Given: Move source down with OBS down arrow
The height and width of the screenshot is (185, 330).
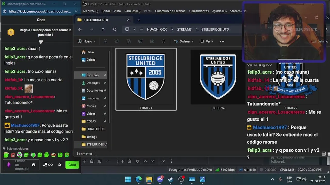Looking at the screenshot, I should tap(152, 161).
